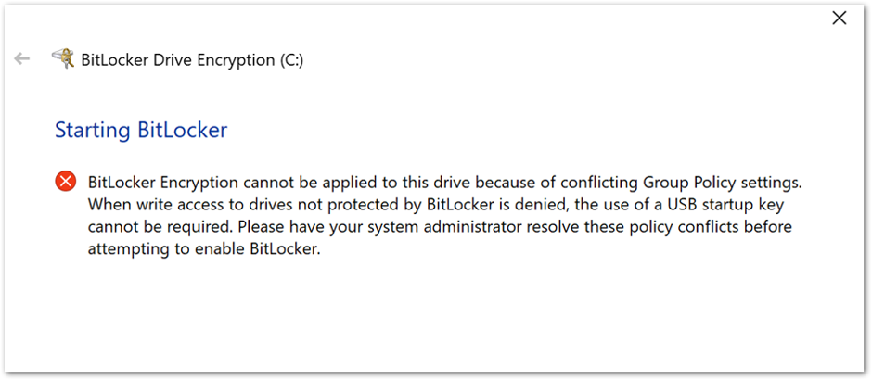Click the BitLocker keys drive icon
Viewport: 872px width, 380px height.
click(x=63, y=57)
